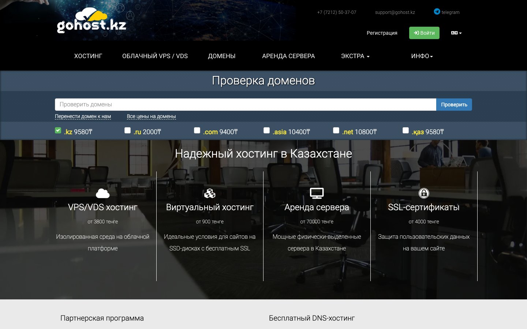Expand the ЭКСТРА menu
The width and height of the screenshot is (527, 329).
355,56
